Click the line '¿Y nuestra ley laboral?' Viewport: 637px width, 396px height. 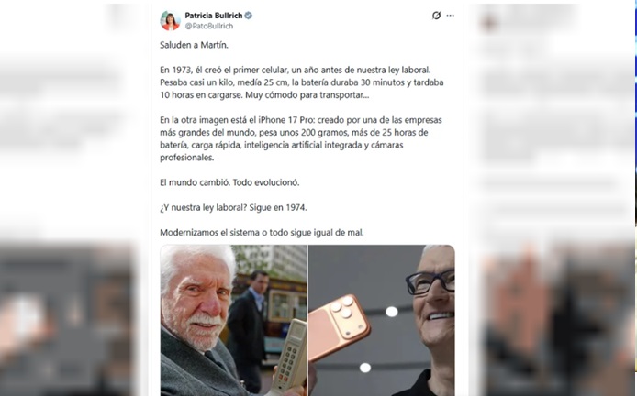point(233,208)
